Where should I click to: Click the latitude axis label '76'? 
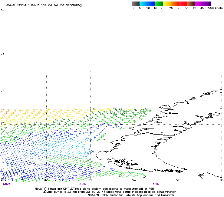click(x=2, y=91)
